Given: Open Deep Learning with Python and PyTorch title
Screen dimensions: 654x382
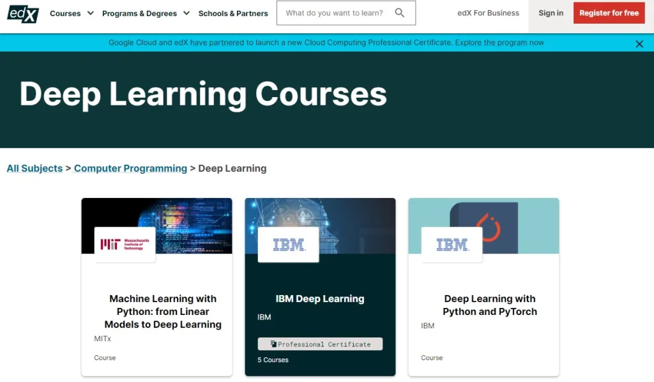Looking at the screenshot, I should (490, 305).
